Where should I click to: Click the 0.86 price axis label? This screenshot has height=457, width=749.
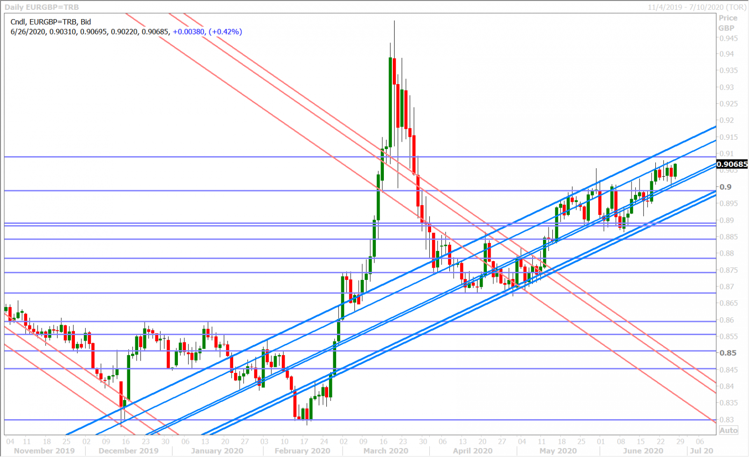click(727, 320)
